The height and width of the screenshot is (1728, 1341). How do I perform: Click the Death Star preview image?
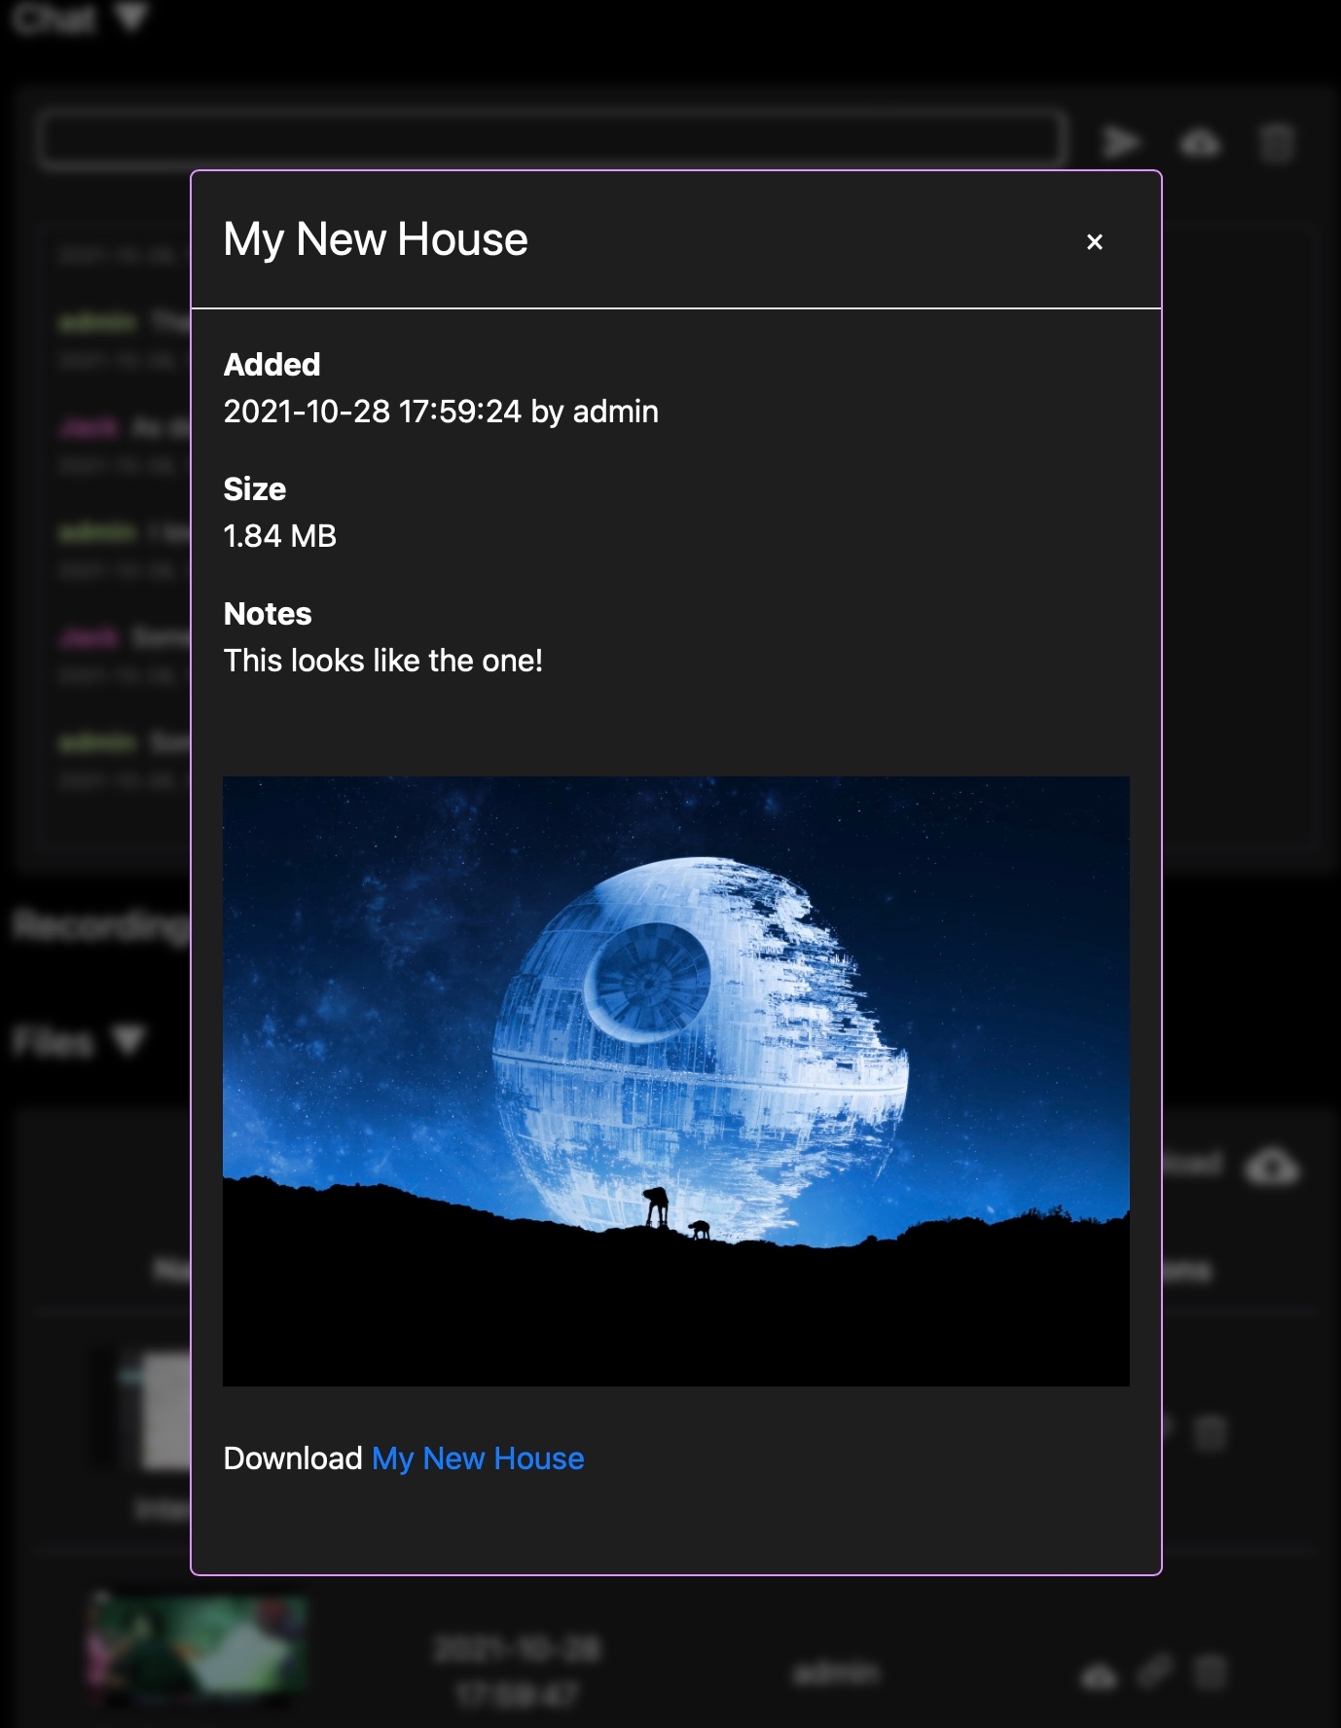pos(675,1080)
